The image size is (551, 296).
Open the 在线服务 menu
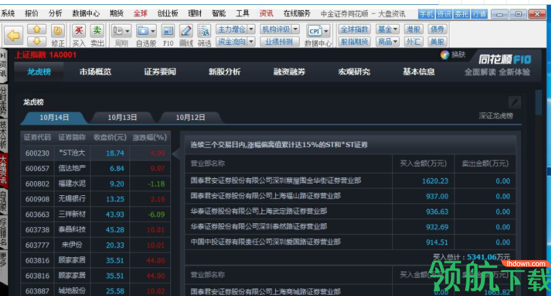[x=297, y=14]
